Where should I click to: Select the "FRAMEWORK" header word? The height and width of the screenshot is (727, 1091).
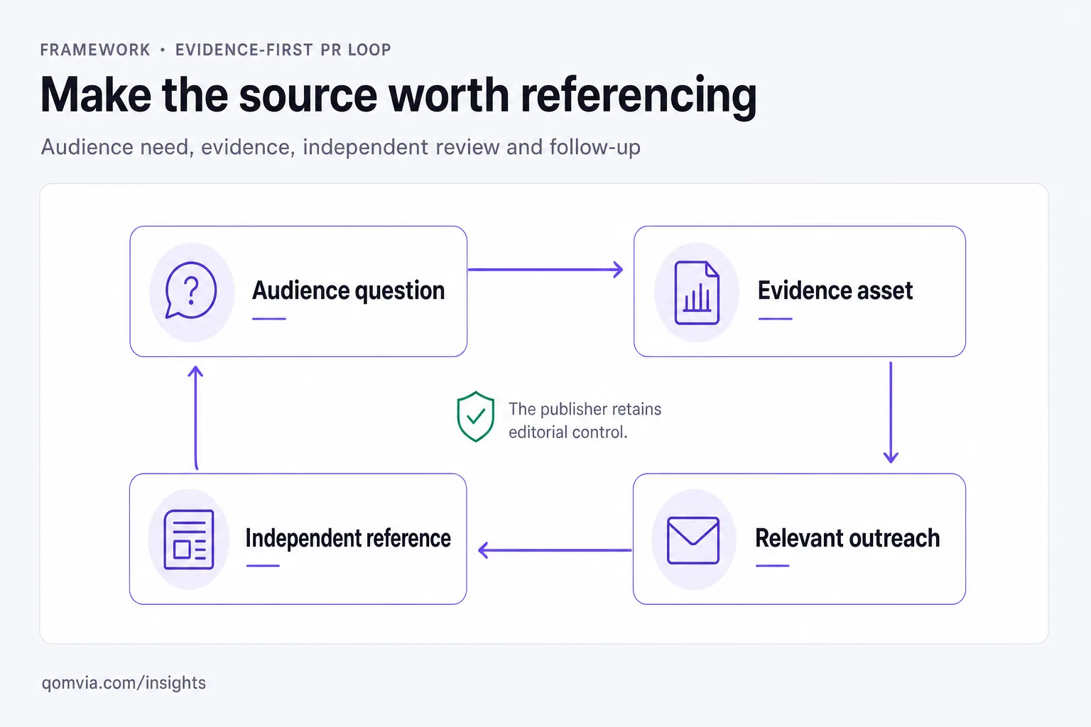pos(95,50)
